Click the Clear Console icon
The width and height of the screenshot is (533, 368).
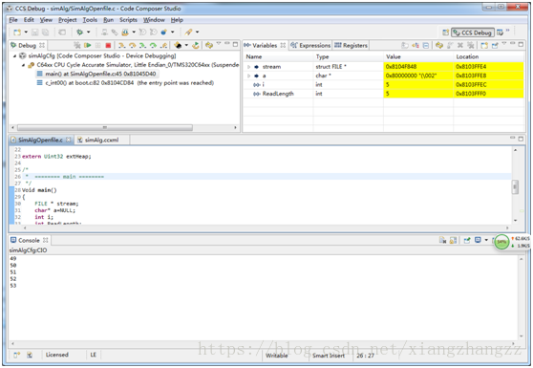click(x=442, y=240)
